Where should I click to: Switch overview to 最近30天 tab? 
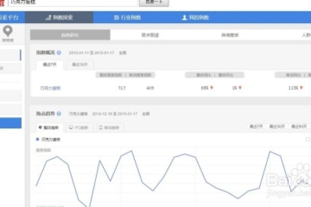pyautogui.click(x=80, y=65)
